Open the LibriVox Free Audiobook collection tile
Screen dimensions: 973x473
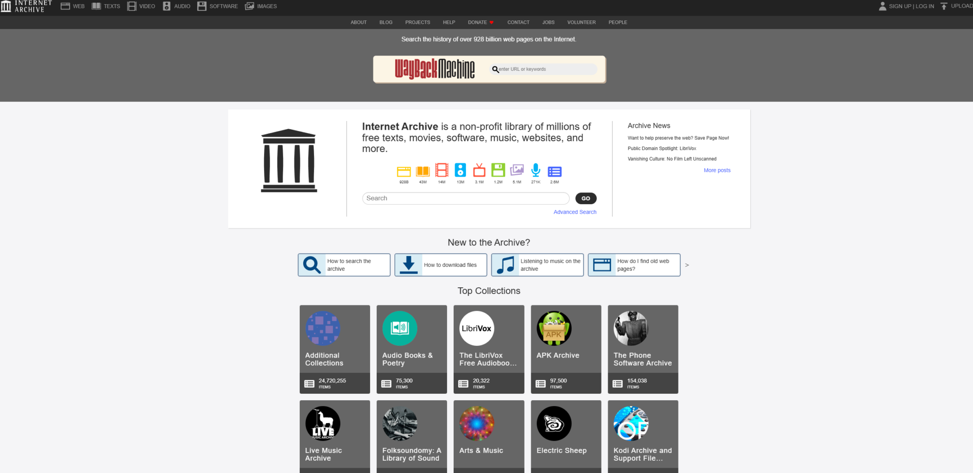[x=488, y=349]
